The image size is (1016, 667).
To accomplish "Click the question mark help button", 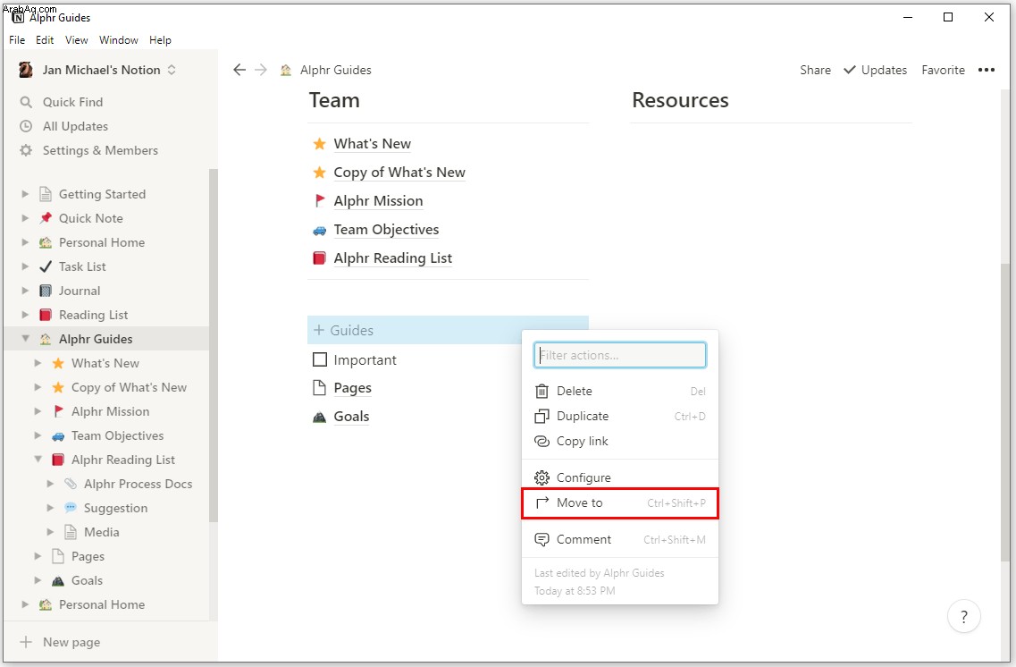I will click(x=963, y=616).
